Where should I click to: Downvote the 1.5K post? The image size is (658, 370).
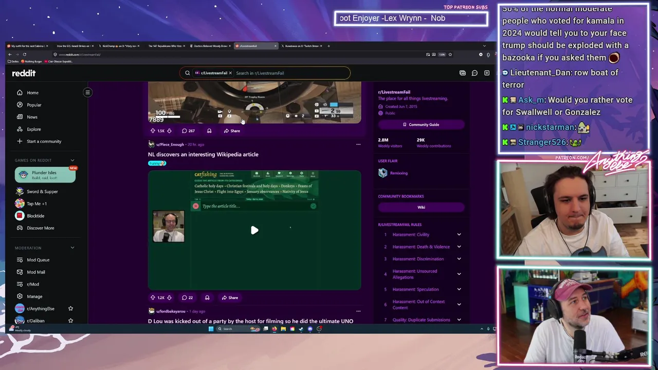pyautogui.click(x=169, y=131)
